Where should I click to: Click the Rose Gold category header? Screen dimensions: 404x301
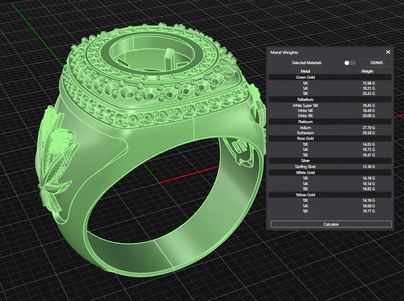click(305, 139)
